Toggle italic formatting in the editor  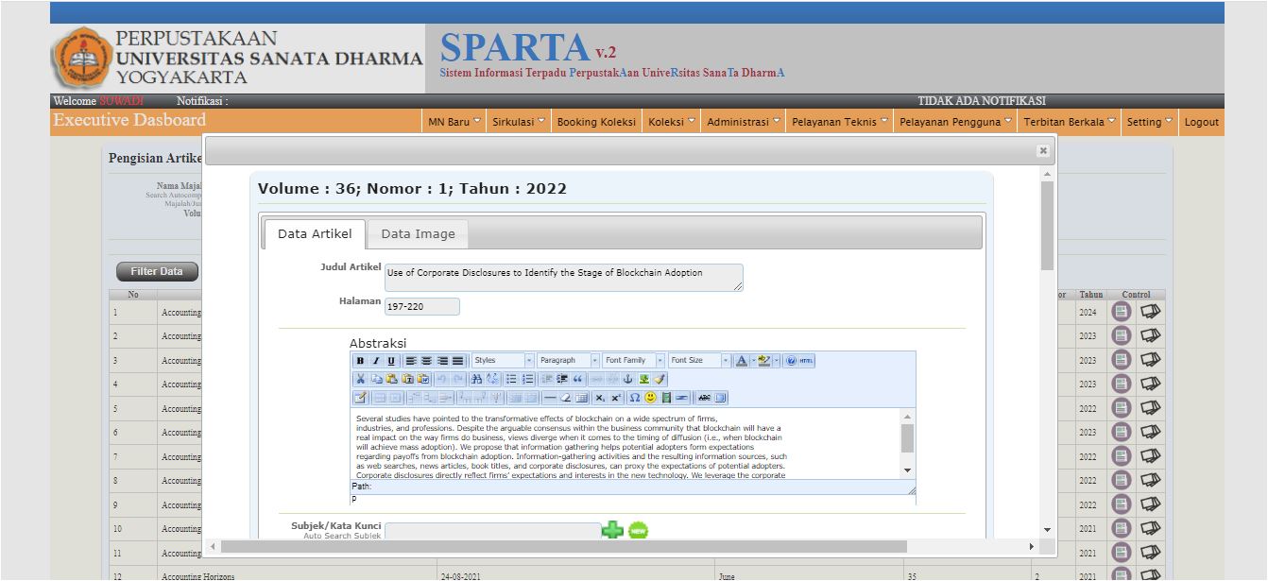tap(375, 361)
